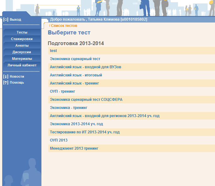Open the ОУП - тренинг test

[62, 91]
